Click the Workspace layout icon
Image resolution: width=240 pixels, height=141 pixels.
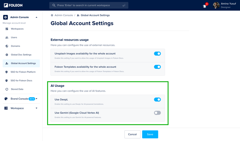[x=6, y=108]
